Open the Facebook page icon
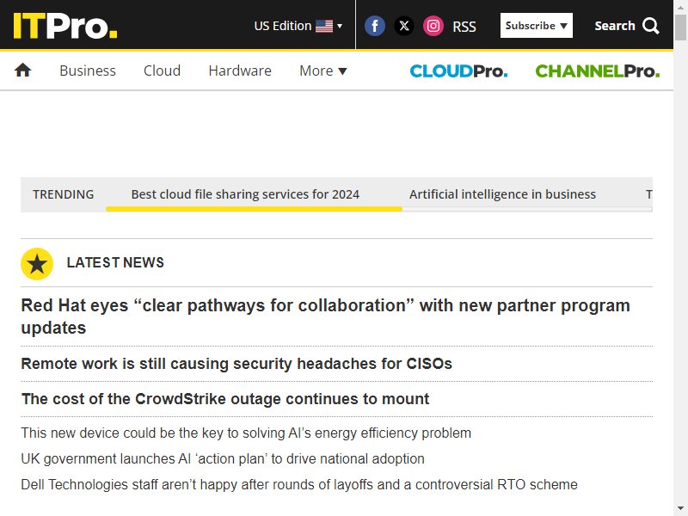688x516 pixels. 375,26
